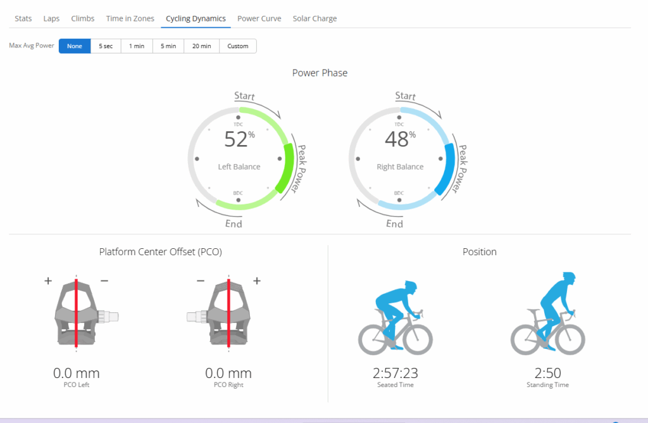View the Power Curve tab

pos(259,18)
